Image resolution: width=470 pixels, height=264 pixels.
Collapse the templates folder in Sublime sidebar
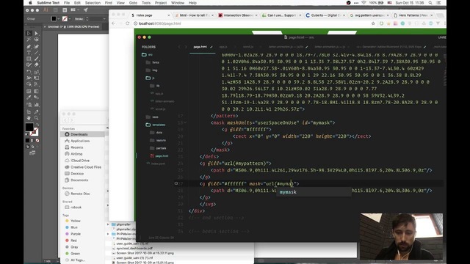tap(148, 125)
